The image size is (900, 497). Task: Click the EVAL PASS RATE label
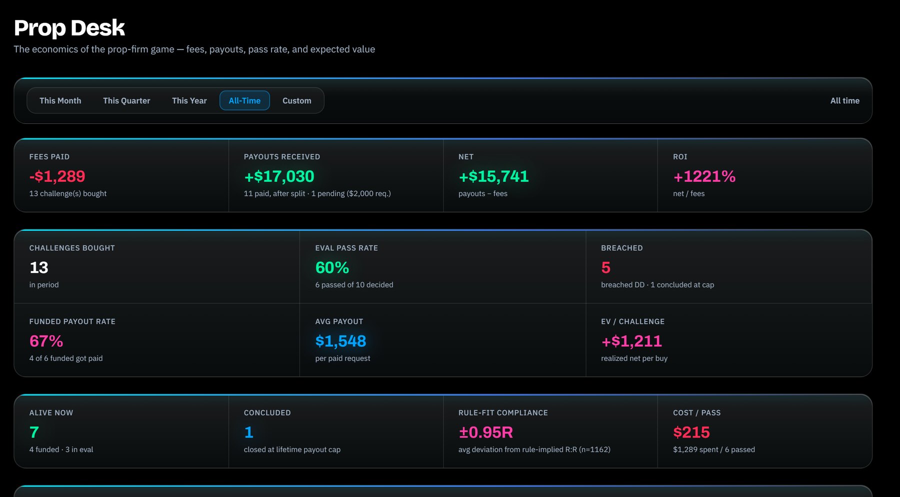(x=346, y=248)
